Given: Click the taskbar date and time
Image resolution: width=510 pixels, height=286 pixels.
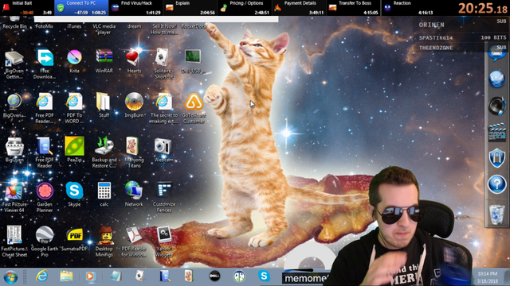Looking at the screenshot, I should pos(487,277).
